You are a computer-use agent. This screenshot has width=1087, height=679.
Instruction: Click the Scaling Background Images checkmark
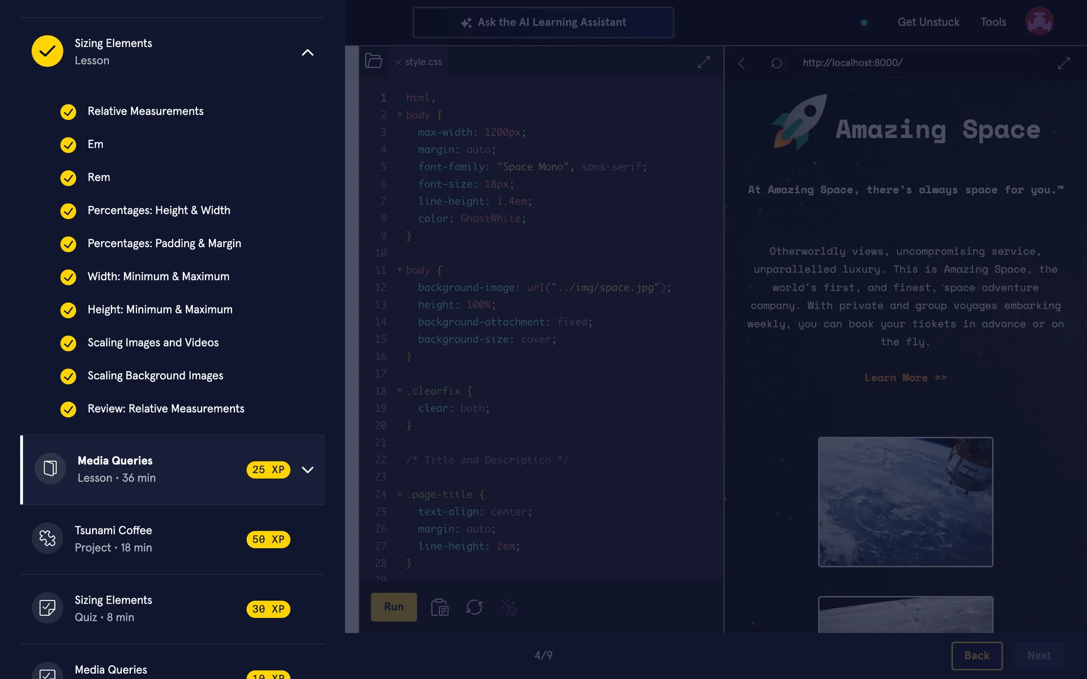(x=69, y=376)
